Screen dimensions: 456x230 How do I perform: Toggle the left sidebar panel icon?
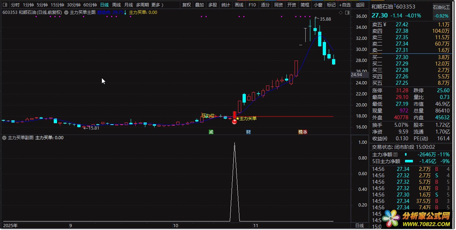point(5,5)
